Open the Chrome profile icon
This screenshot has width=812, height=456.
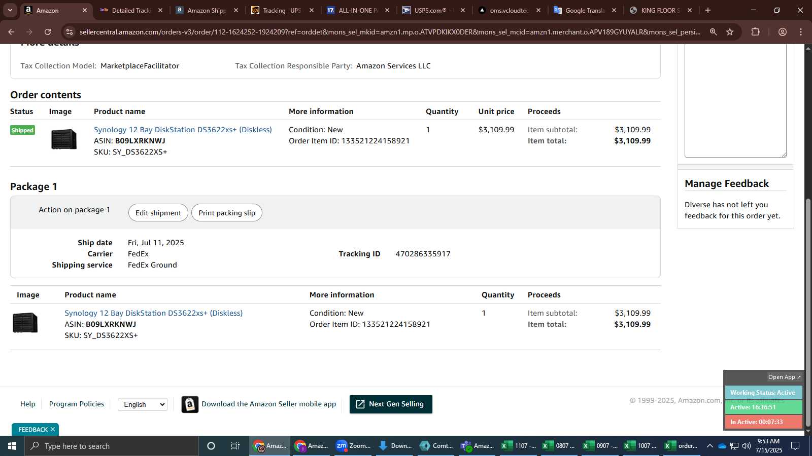783,32
